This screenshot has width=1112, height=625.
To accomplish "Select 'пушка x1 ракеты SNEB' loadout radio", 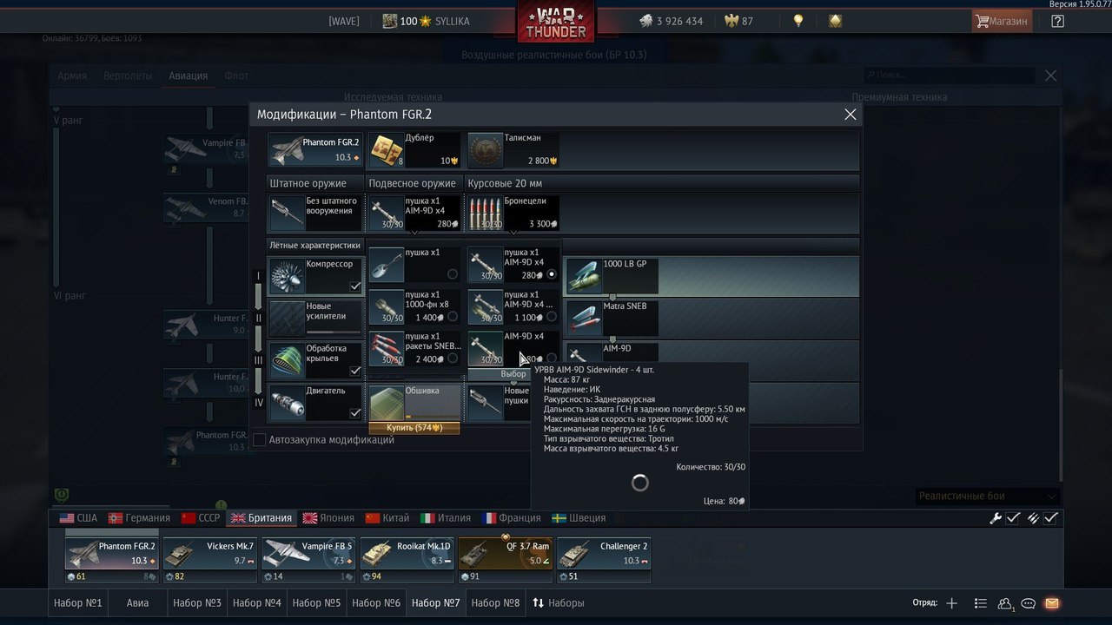I will pyautogui.click(x=452, y=359).
